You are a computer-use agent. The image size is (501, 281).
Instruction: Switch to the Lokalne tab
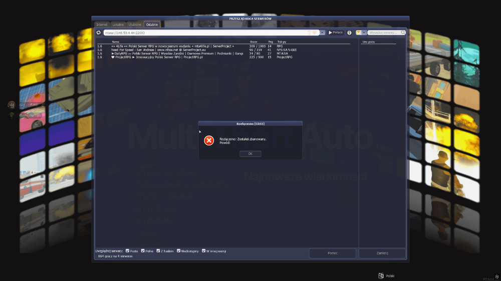118,24
